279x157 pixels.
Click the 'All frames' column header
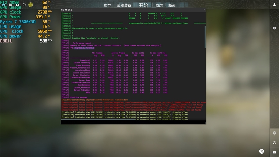click(x=97, y=53)
